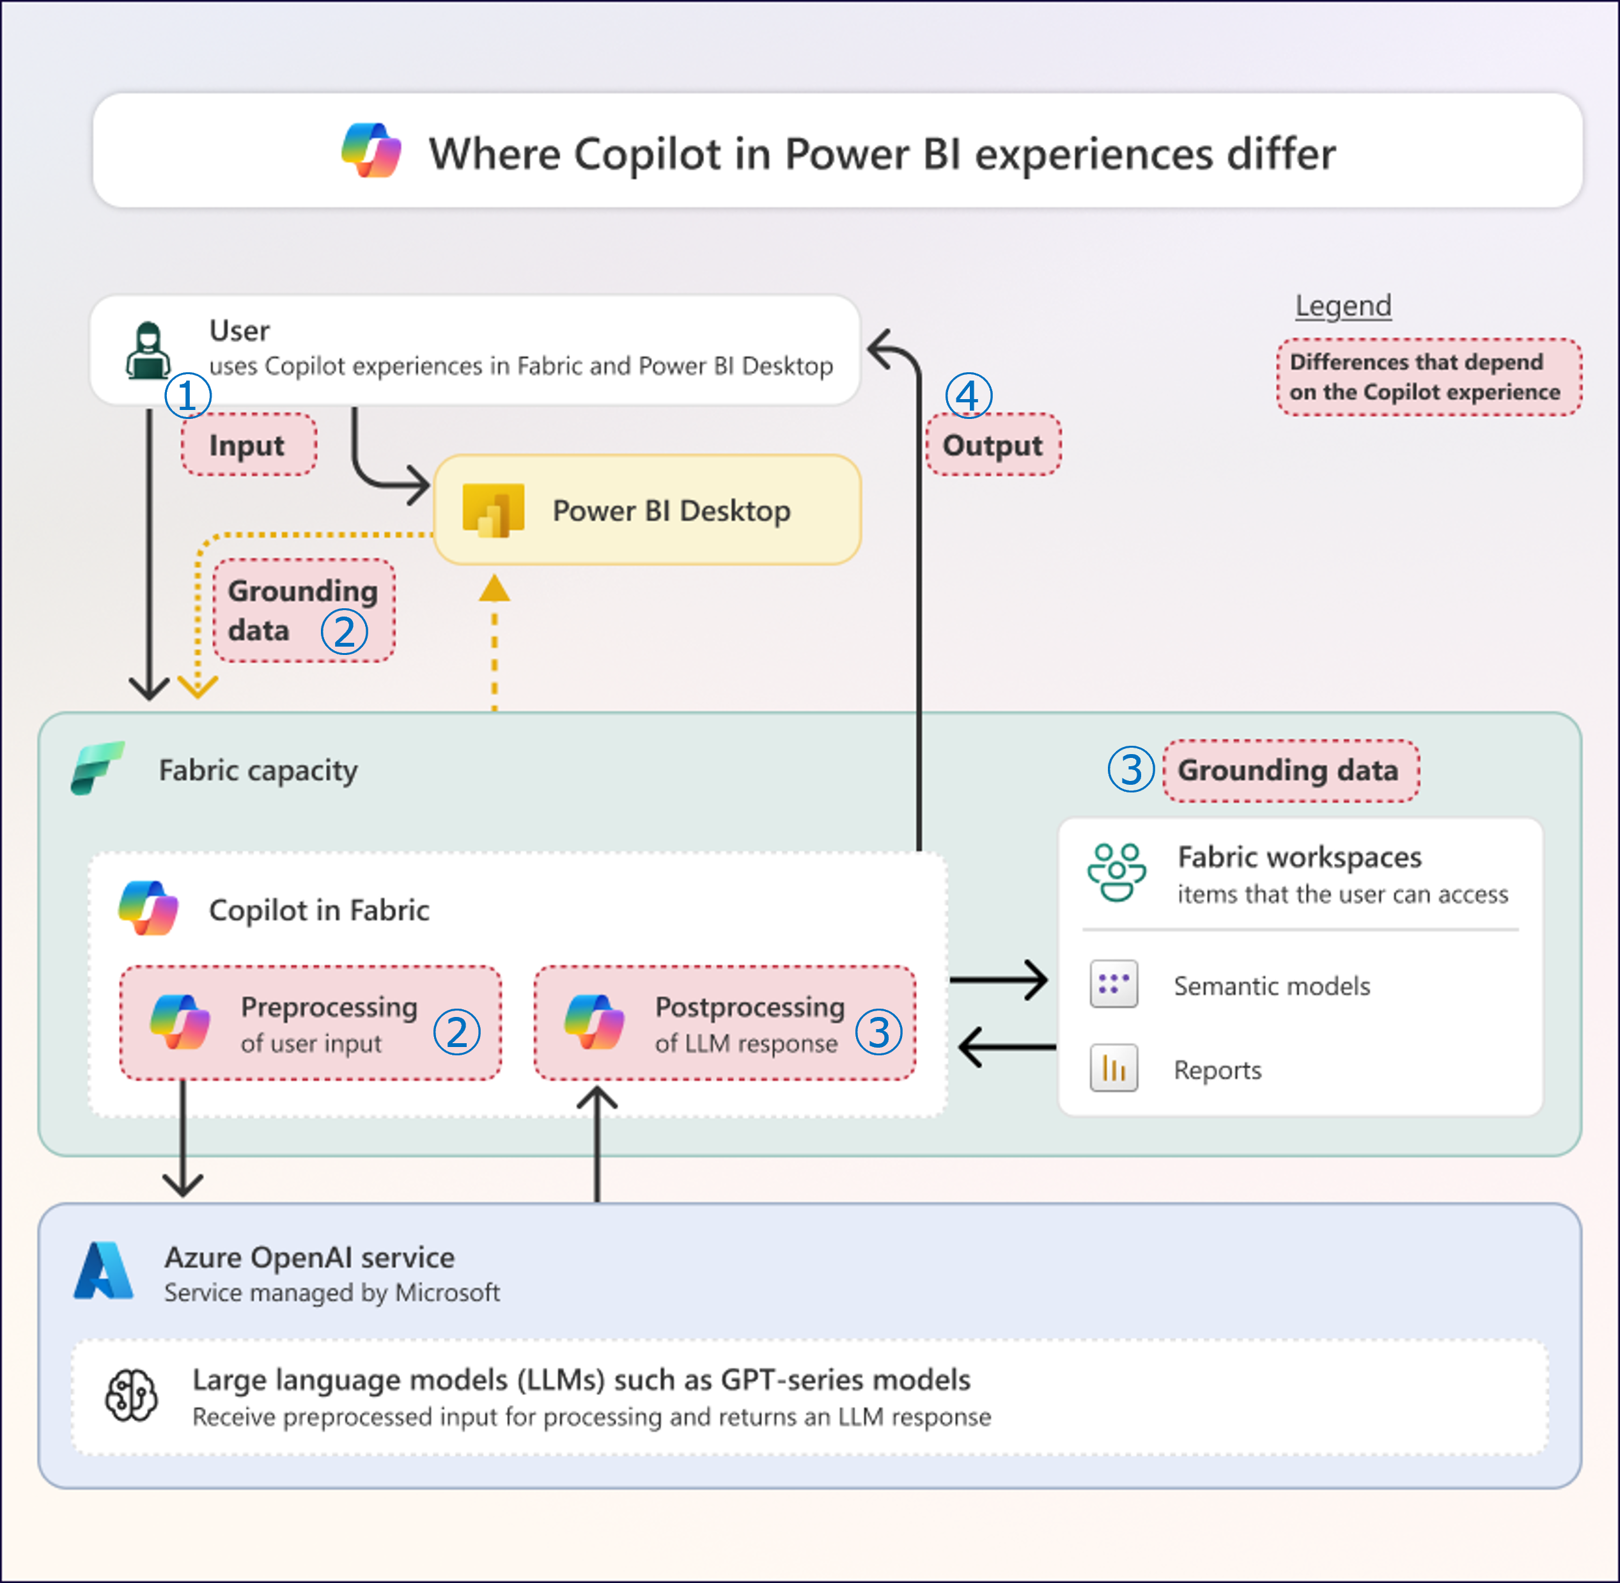1620x1583 pixels.
Task: Click the Copilot icon in the Postprocessing box
Action: tap(595, 1022)
